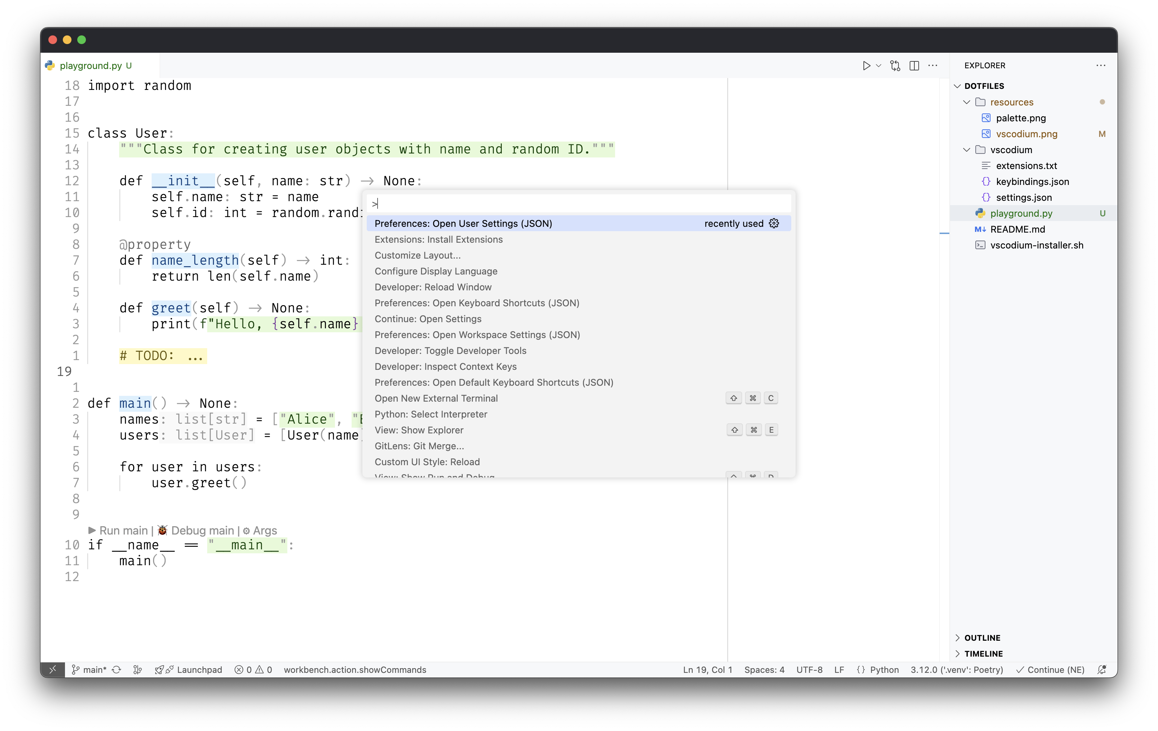1158x731 pixels.
Task: Toggle notifications bell in status bar
Action: tap(1102, 669)
